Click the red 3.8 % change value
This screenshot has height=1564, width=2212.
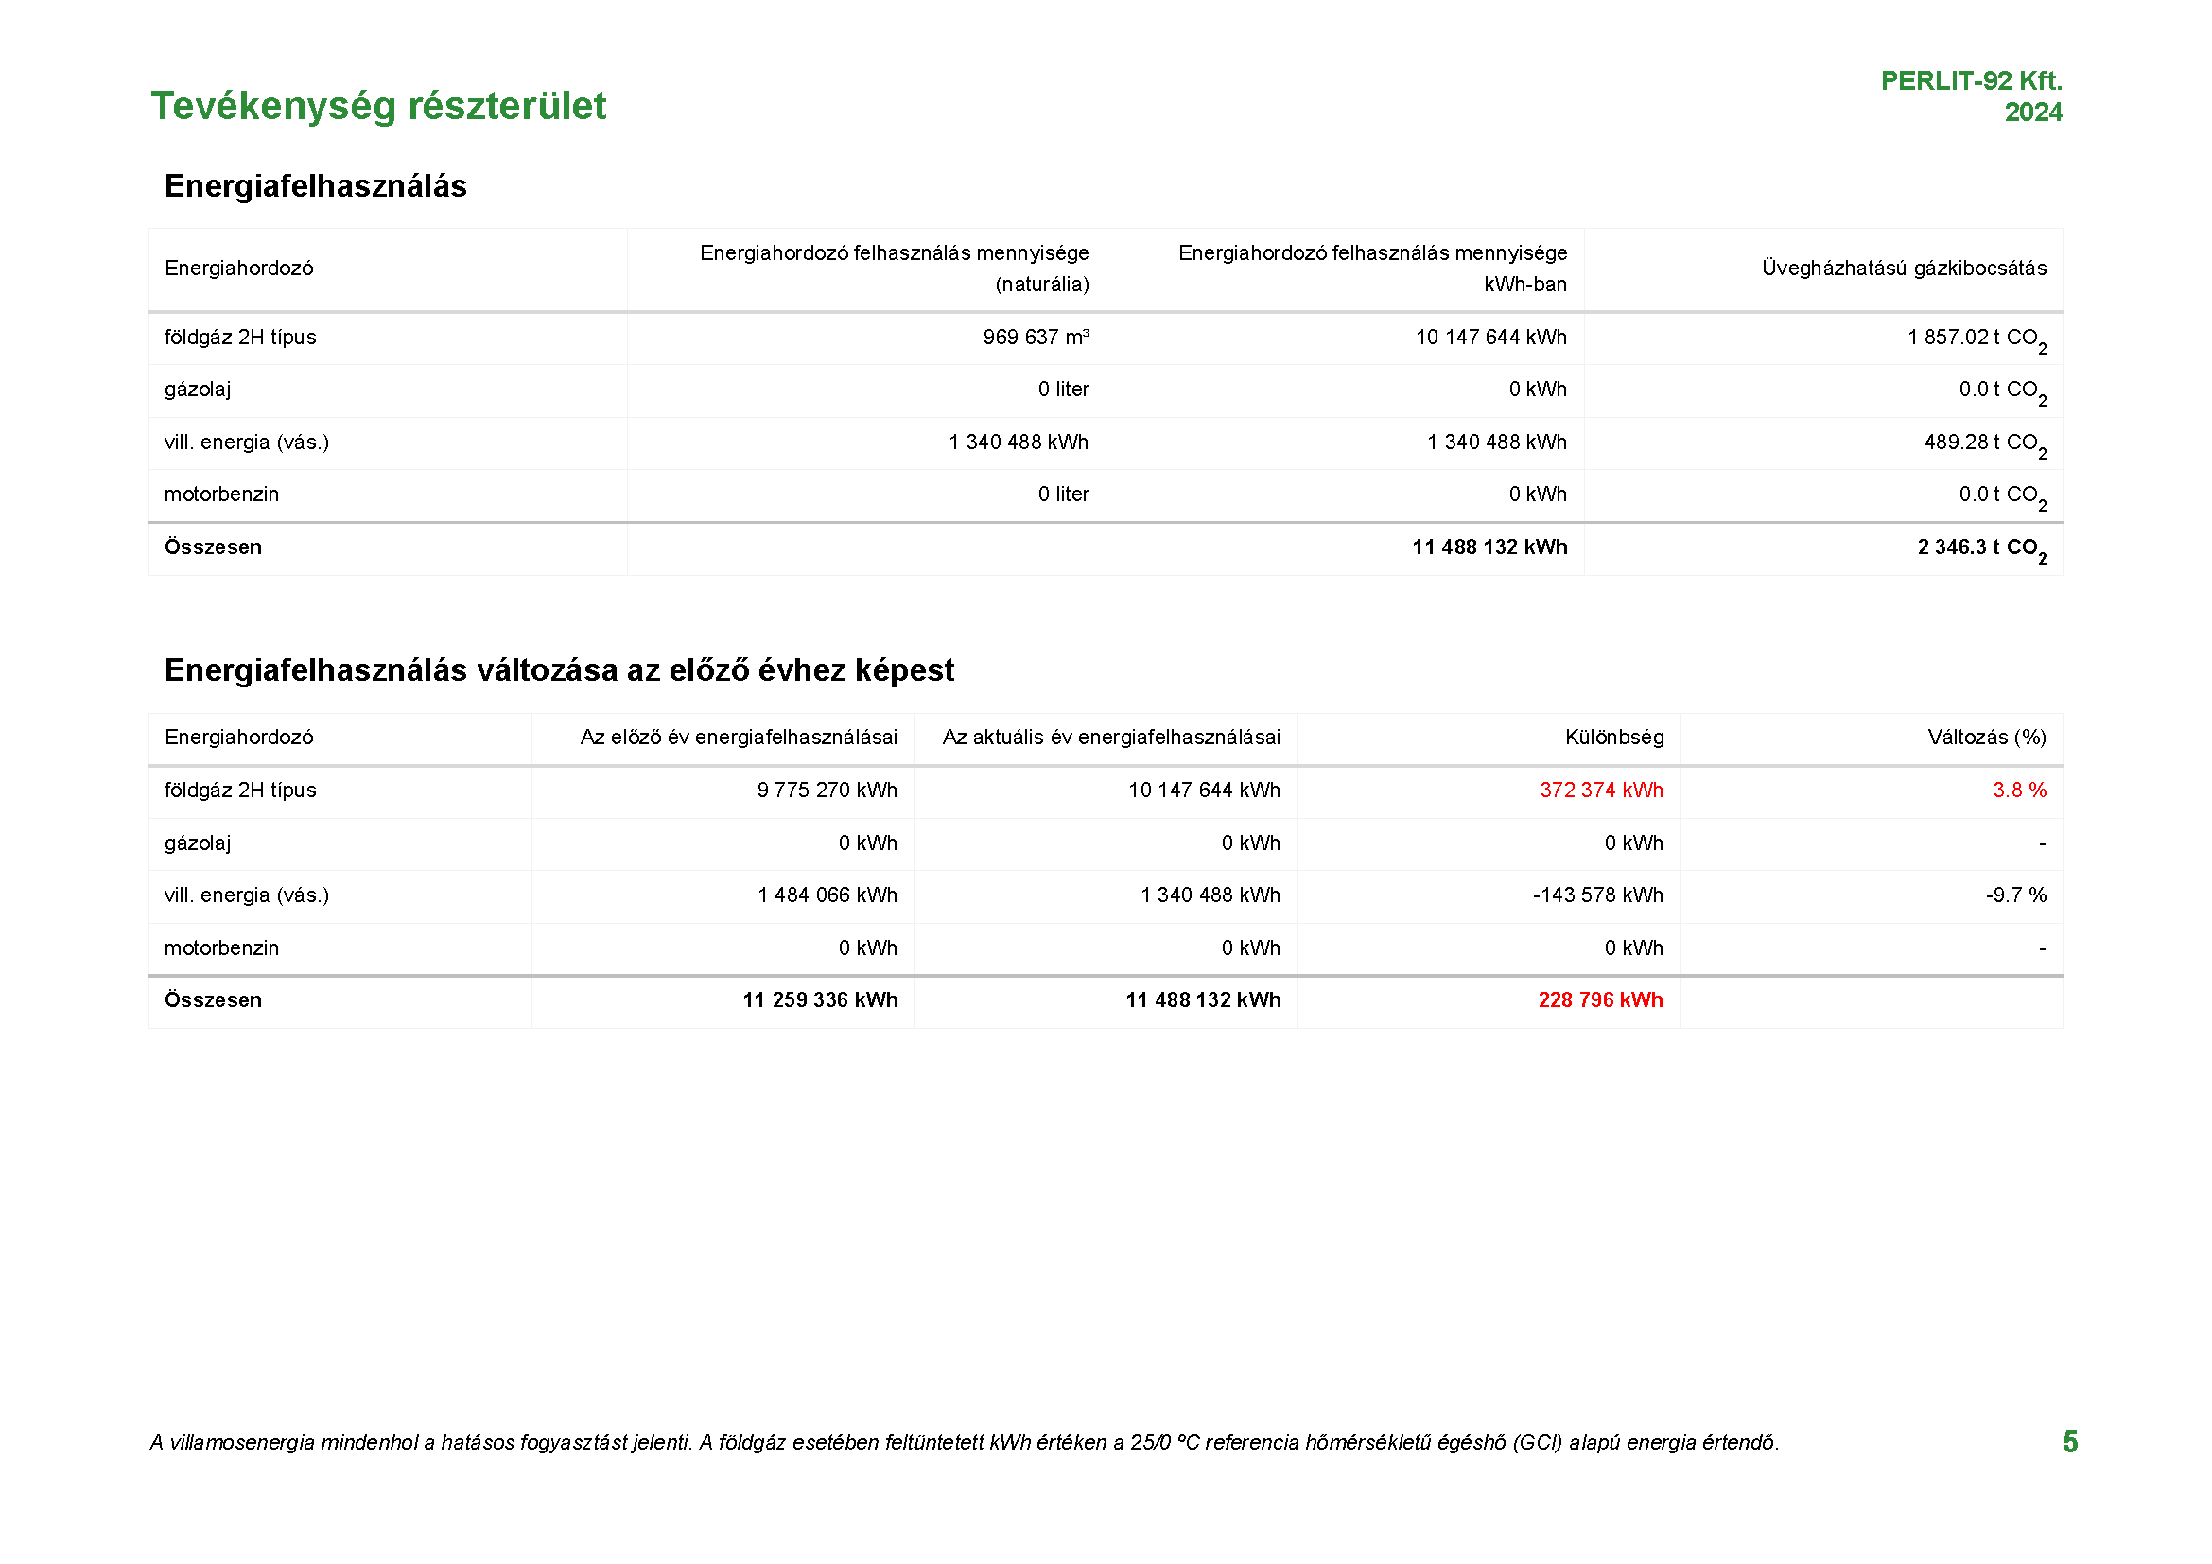pos(2019,791)
